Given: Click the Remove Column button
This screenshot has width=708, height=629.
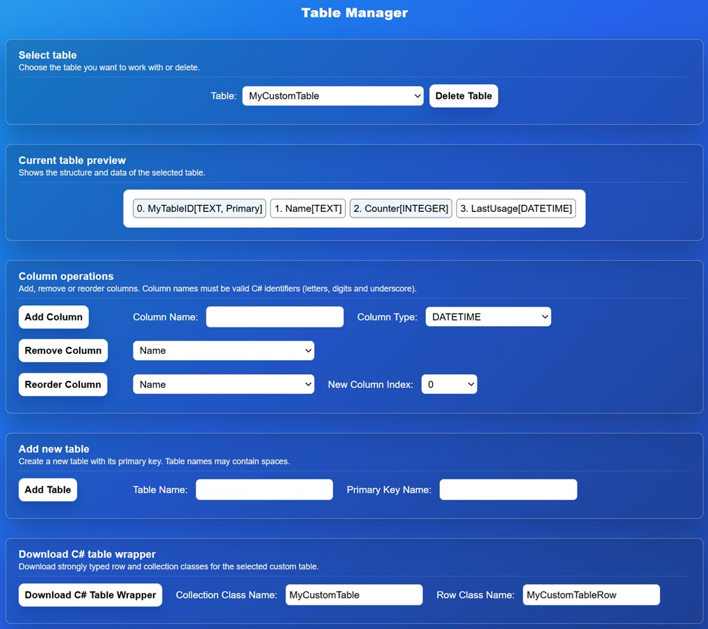Looking at the screenshot, I should pos(63,350).
